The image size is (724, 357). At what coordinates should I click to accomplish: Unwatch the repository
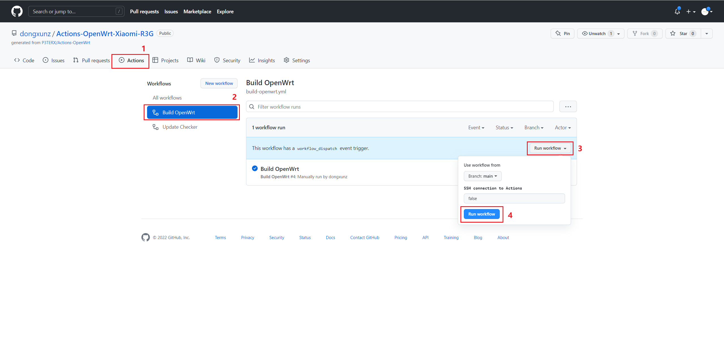click(597, 33)
